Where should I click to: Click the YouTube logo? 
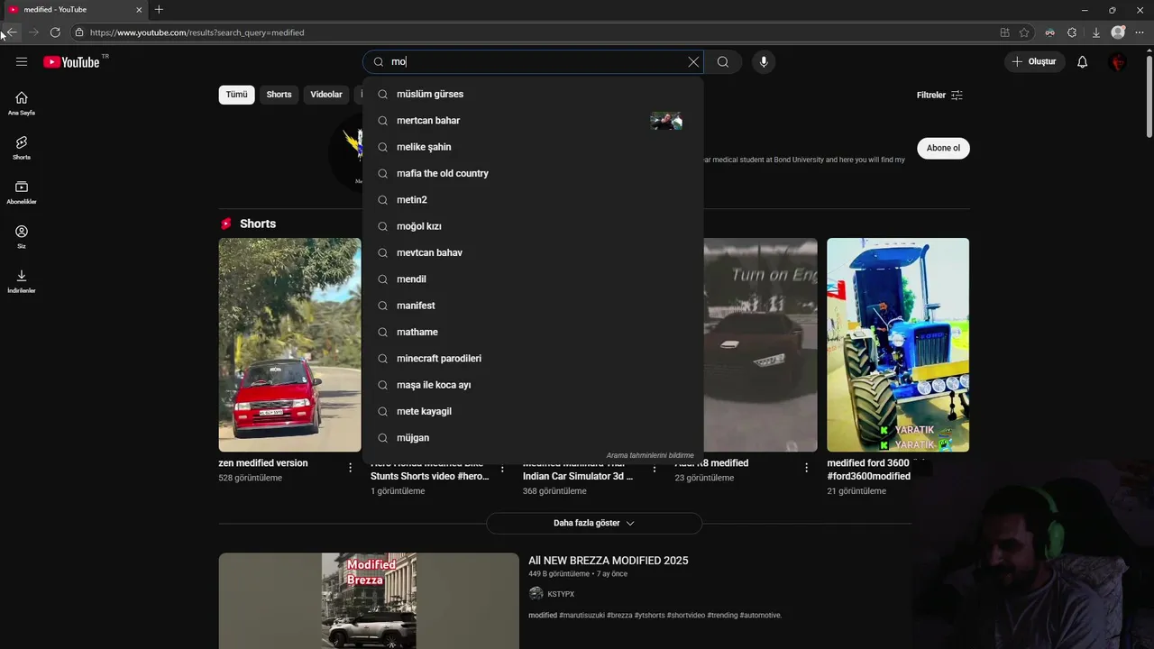pyautogui.click(x=71, y=62)
